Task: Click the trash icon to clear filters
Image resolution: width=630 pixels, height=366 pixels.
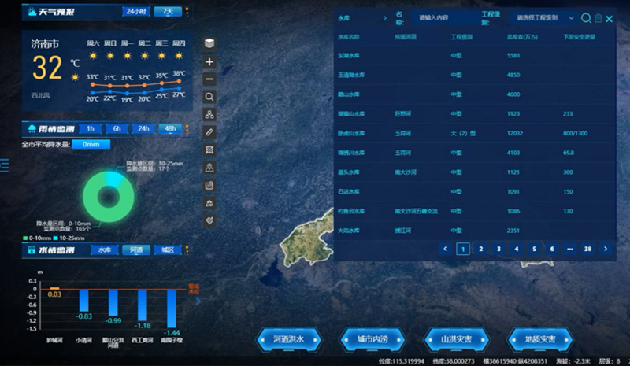Action: pos(598,18)
